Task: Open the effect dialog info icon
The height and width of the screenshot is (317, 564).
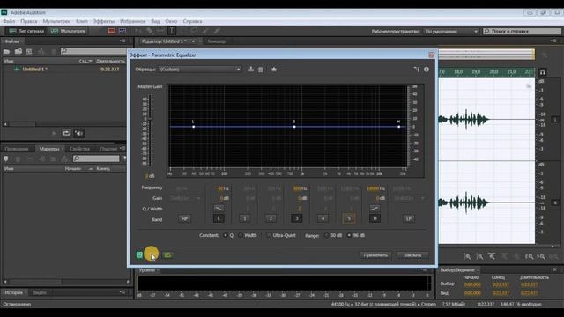Action: point(427,70)
